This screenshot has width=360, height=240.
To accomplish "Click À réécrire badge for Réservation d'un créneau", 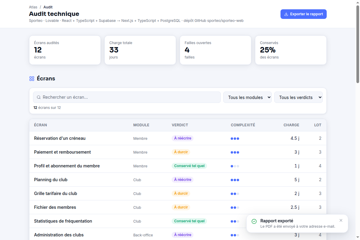I will tap(182, 138).
